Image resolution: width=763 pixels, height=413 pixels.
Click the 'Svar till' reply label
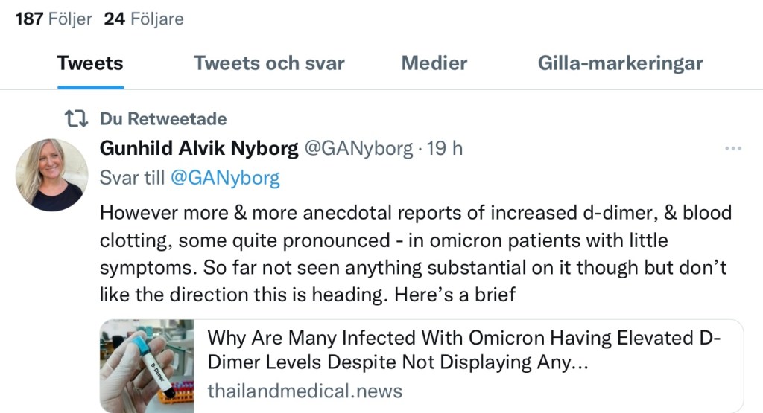point(132,178)
